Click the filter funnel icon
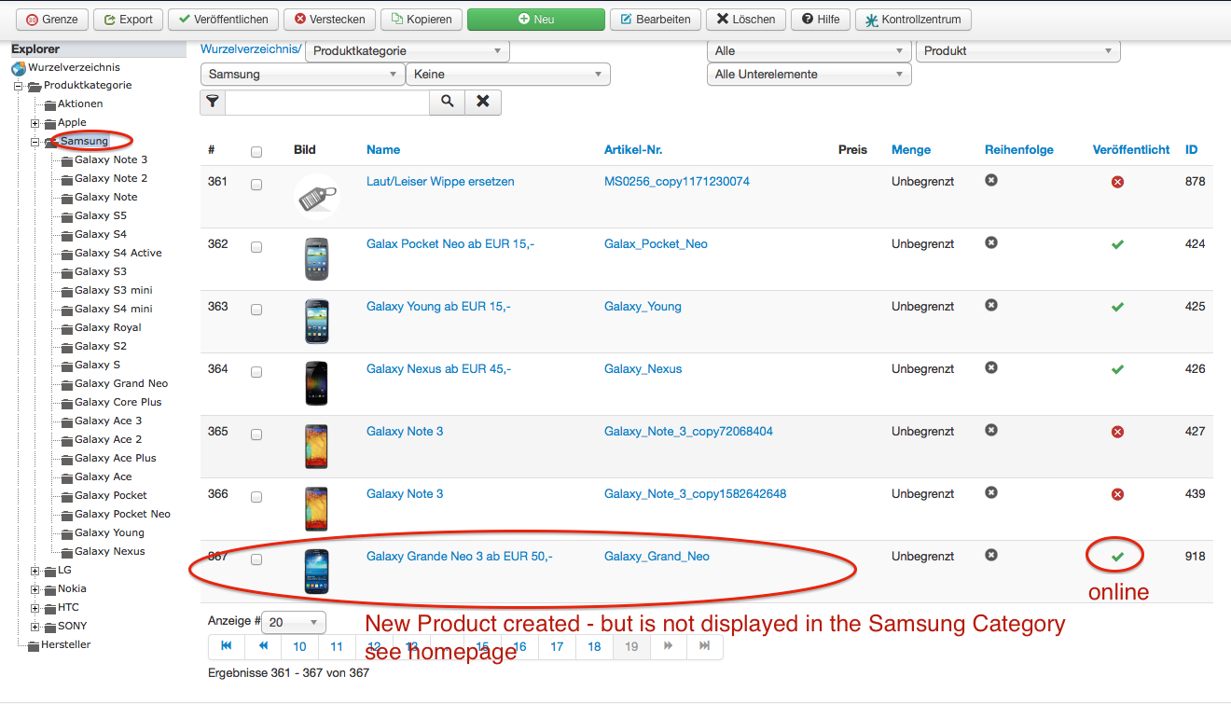 coord(213,102)
